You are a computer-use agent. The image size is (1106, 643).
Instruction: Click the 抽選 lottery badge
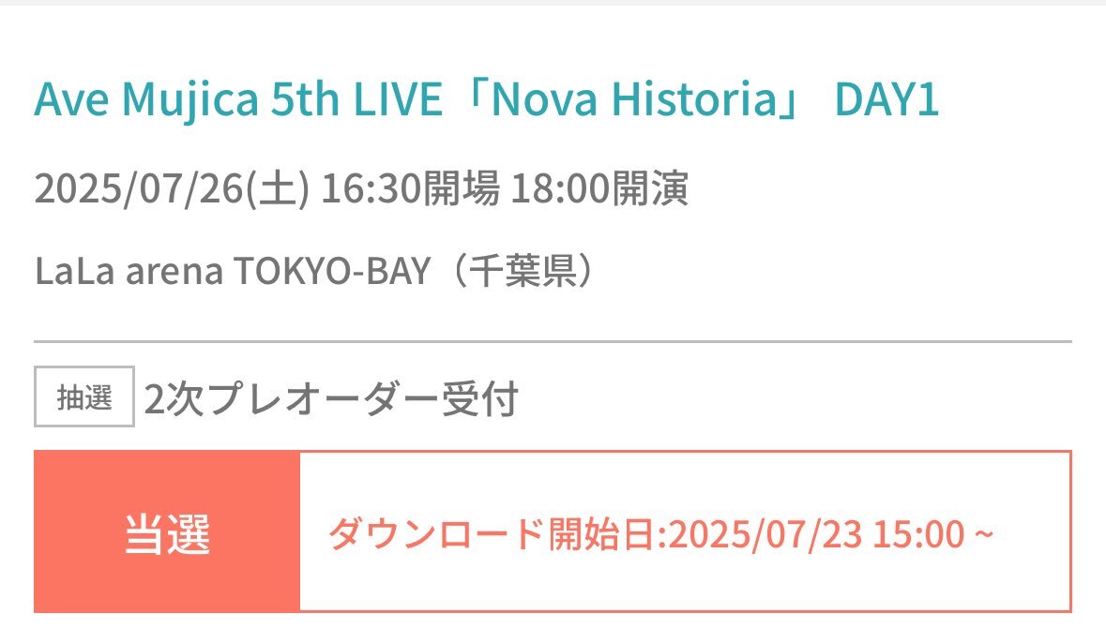coord(83,396)
